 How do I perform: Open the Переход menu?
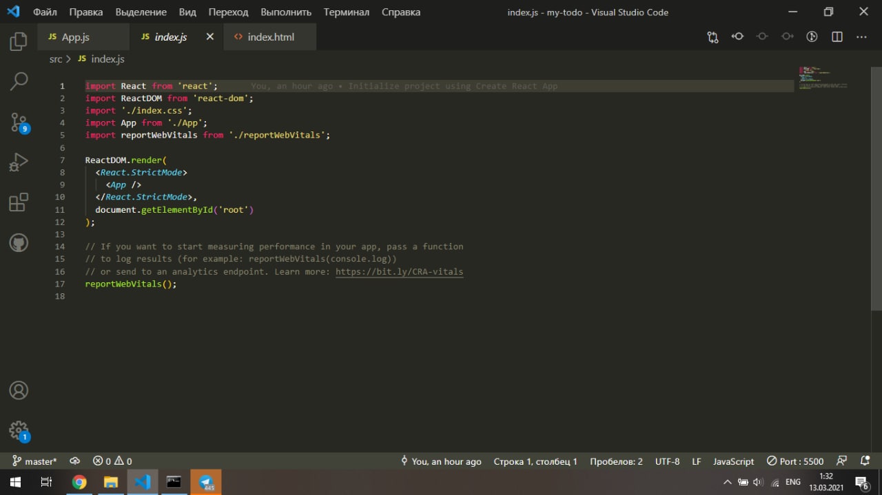click(228, 12)
